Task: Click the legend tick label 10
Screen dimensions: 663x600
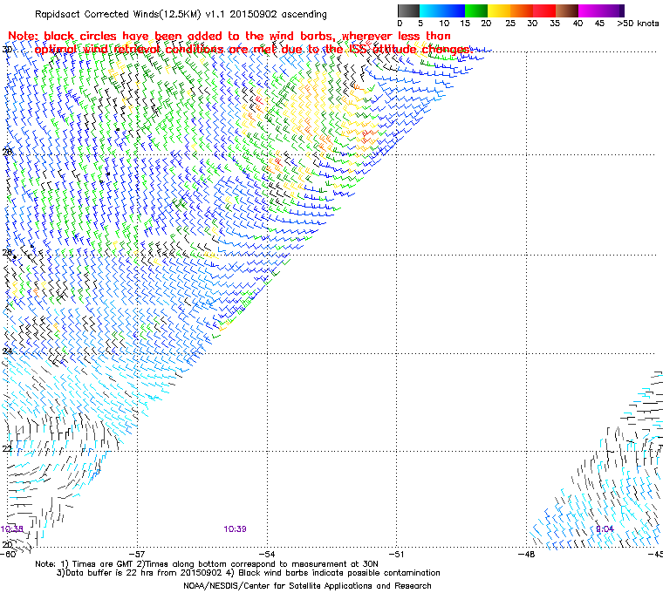Action: 443,24
